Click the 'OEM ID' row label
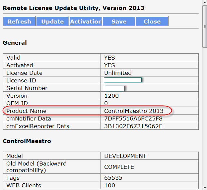 [17, 103]
